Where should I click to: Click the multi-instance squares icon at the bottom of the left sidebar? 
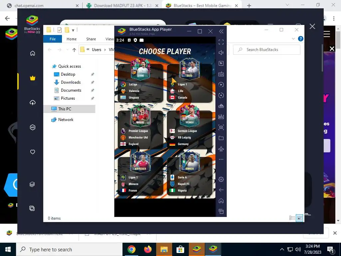[32, 208]
